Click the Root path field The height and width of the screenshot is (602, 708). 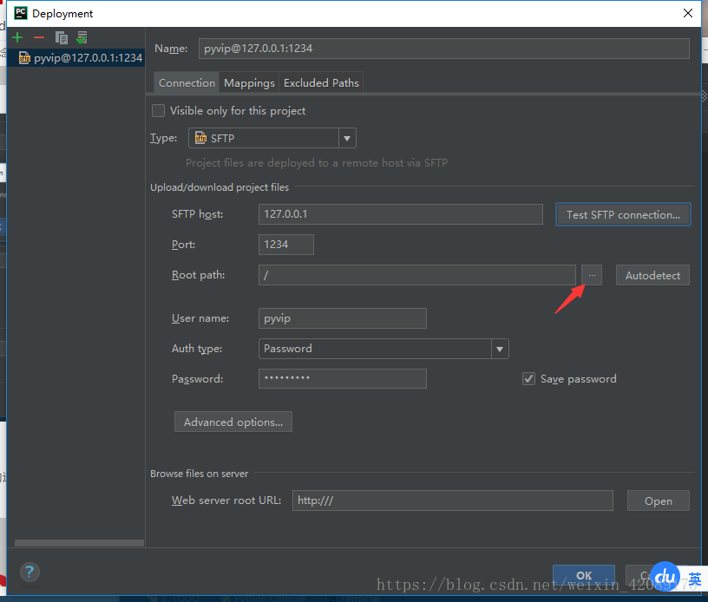point(416,275)
